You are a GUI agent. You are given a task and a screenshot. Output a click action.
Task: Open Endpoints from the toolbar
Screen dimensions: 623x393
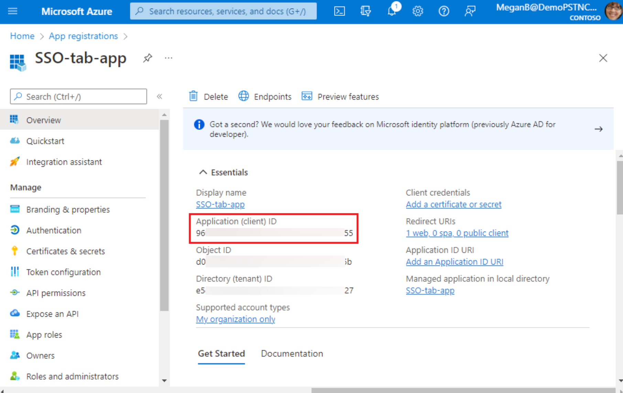[265, 97]
